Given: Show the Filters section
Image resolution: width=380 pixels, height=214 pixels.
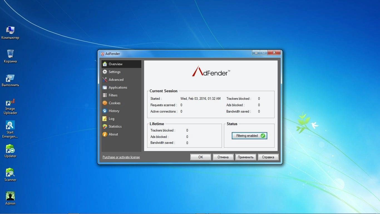Looking at the screenshot, I should [121, 95].
